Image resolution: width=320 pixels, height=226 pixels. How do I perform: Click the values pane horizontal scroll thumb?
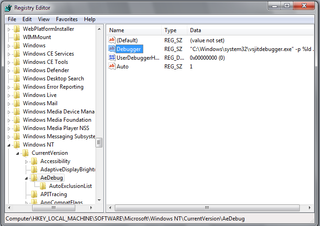(x=207, y=208)
